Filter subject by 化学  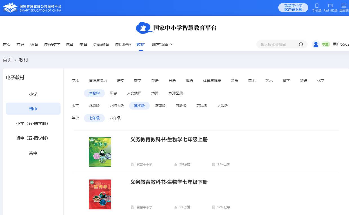coord(321,81)
